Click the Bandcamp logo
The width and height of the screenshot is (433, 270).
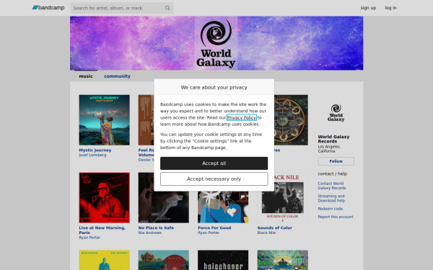coord(48,8)
